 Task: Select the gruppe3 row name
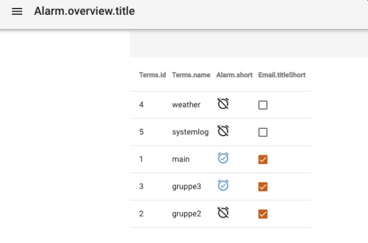pyautogui.click(x=186, y=187)
